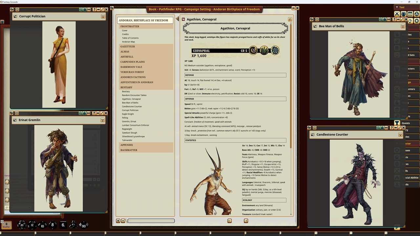This screenshot has height=236, width=420.
Task: Collapse the FRONTMATTER section
Action: tap(130, 26)
